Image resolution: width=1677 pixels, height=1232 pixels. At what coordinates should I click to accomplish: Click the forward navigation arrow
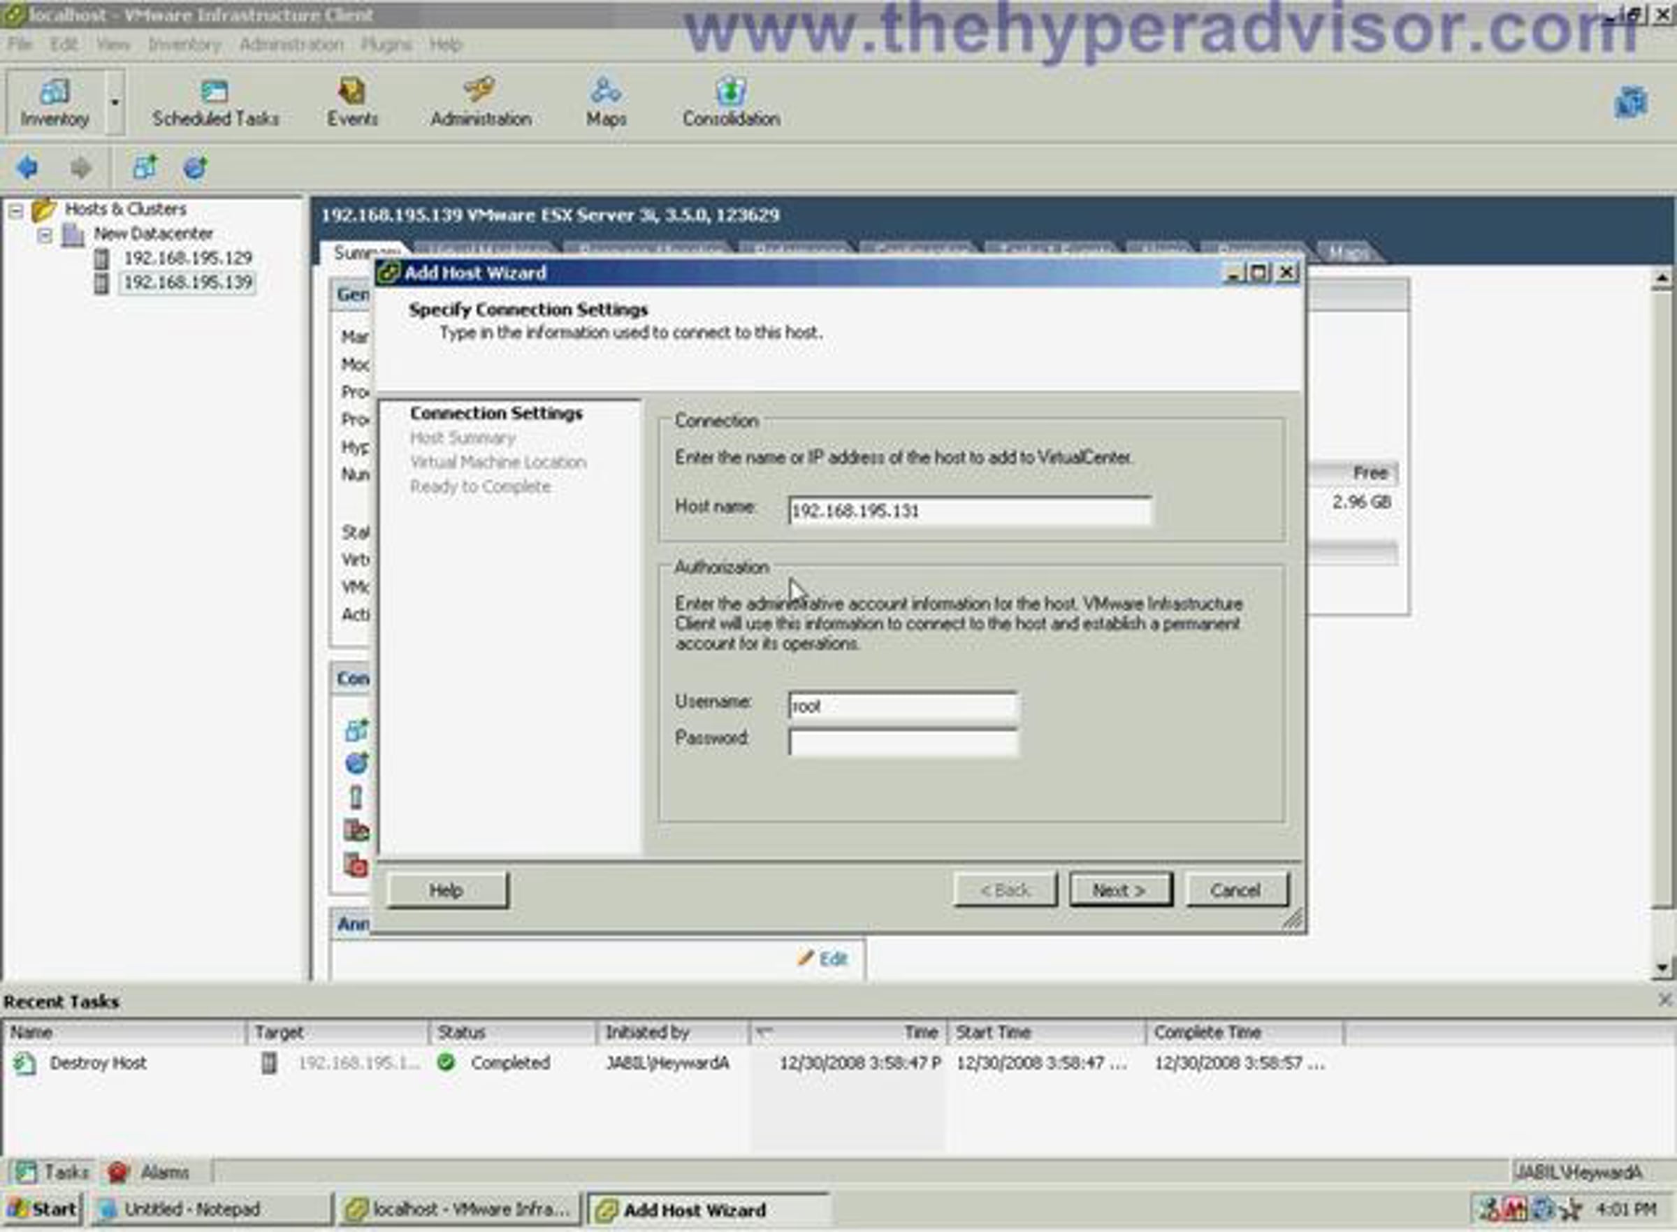point(80,168)
